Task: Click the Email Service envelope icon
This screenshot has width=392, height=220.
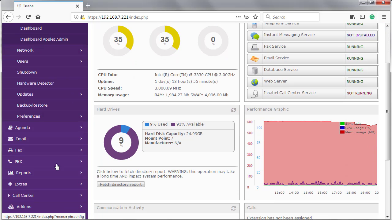Action: (x=255, y=59)
